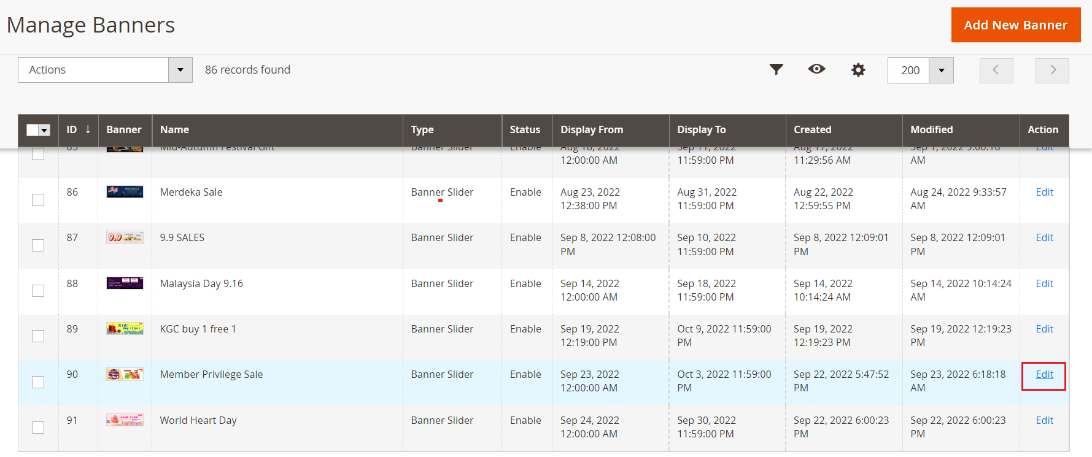Tick checkbox for Merdeka Sale row
Viewport: 1092px width, 457px height.
pyautogui.click(x=38, y=200)
